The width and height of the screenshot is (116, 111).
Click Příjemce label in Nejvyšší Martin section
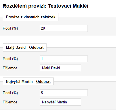(x=10, y=102)
